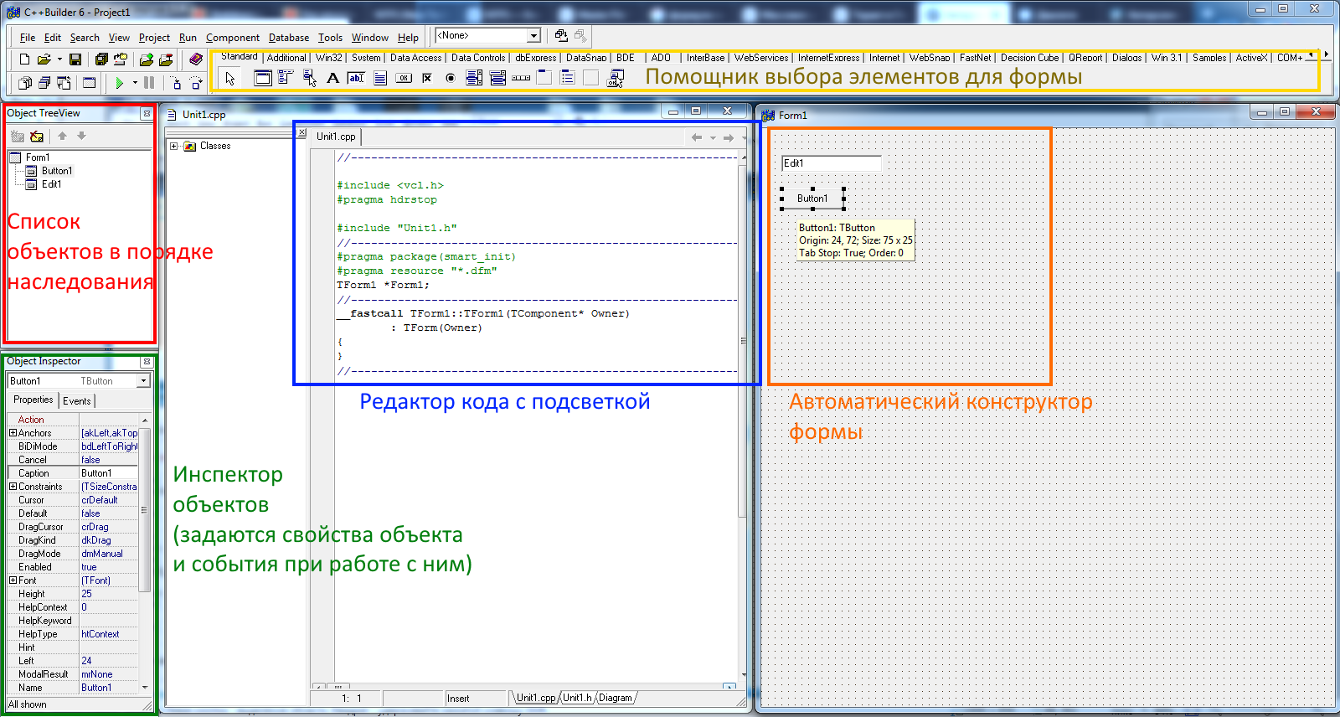Click the View Form toolbar icon
The image size is (1340, 717).
(44, 83)
